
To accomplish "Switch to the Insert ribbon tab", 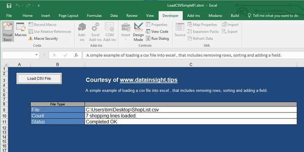I will pyautogui.click(x=45, y=16).
